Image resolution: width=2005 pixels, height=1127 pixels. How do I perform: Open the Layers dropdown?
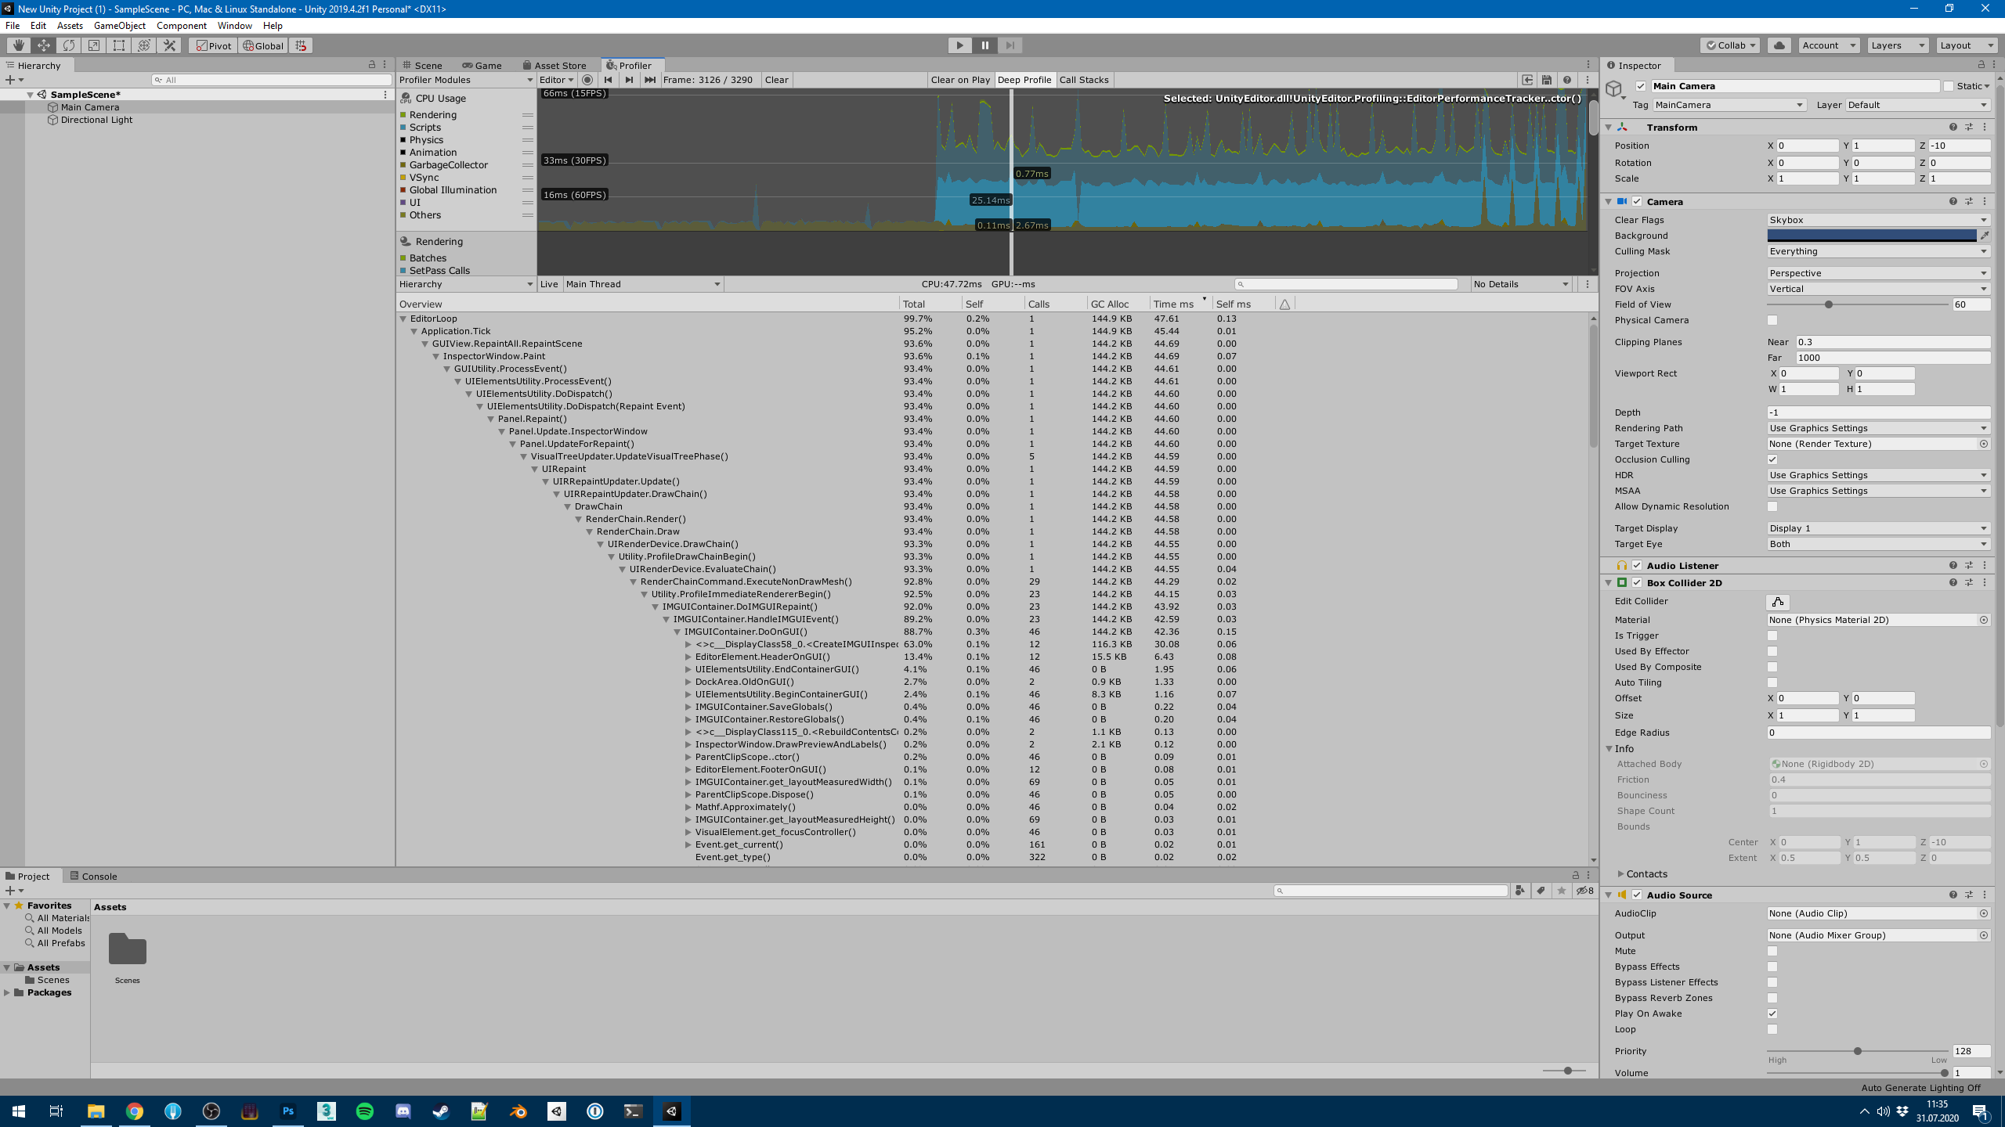[x=1897, y=45]
